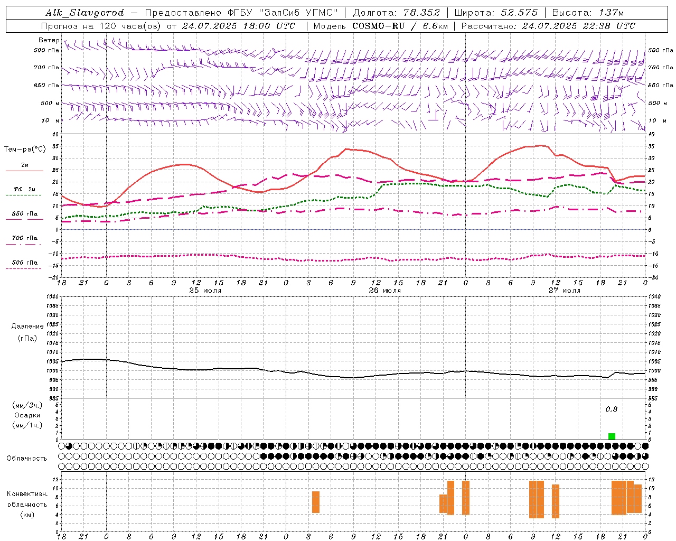Click the 'Давление' pressure label

pos(27,327)
